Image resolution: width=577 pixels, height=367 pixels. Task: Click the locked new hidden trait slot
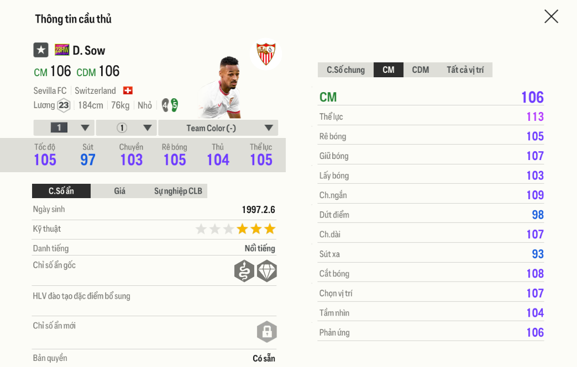tap(267, 332)
